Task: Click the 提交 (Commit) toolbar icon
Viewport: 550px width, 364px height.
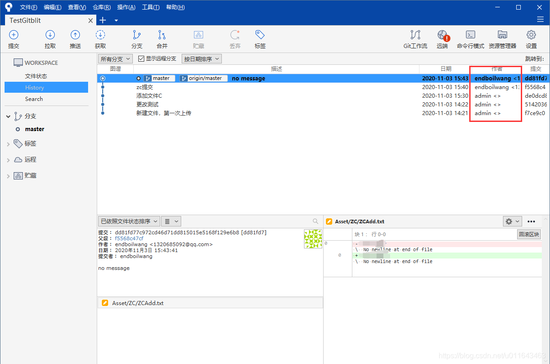Action: [x=14, y=39]
